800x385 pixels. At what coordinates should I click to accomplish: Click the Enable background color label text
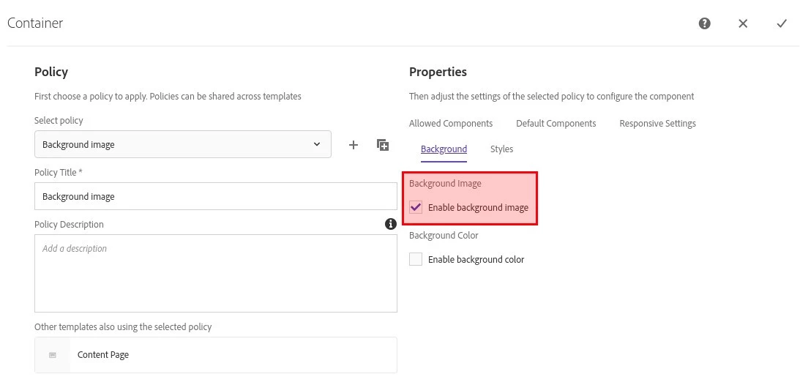point(476,260)
